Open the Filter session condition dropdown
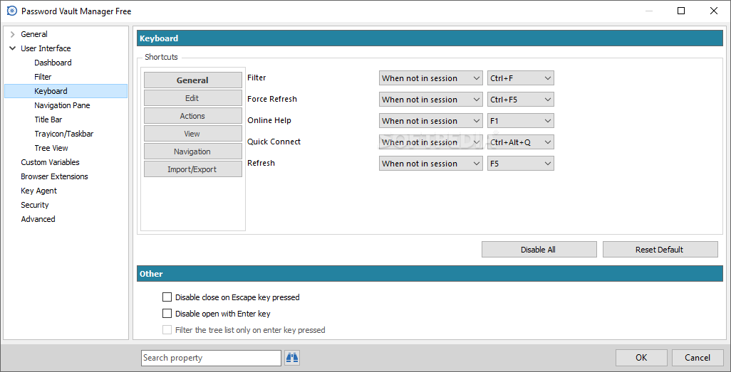 click(431, 78)
